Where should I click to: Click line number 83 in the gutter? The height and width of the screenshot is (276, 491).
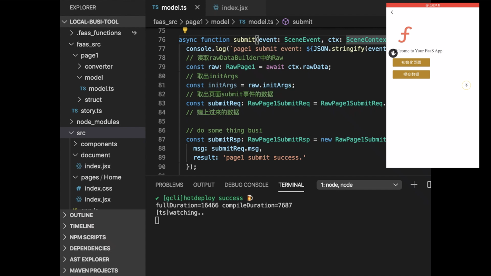point(162,103)
